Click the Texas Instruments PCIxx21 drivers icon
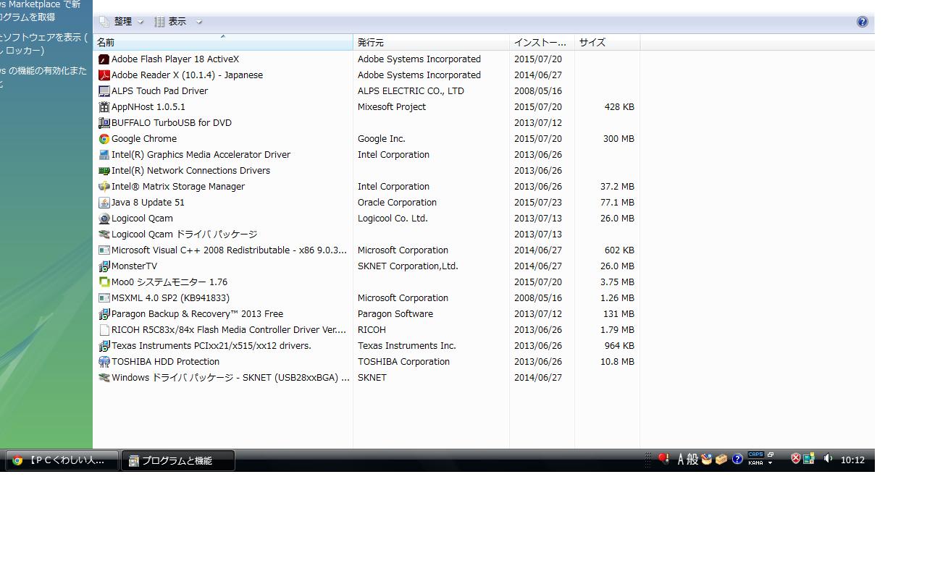The width and height of the screenshot is (927, 579). point(104,346)
